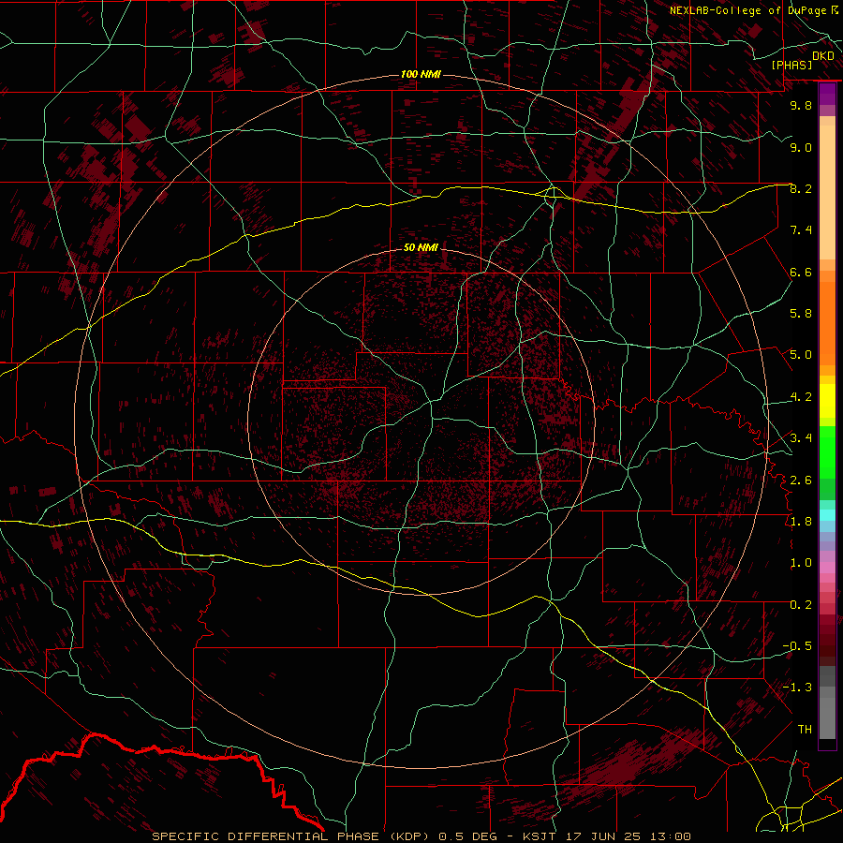
Task: Select the 2.6 scale value
Action: [x=801, y=481]
